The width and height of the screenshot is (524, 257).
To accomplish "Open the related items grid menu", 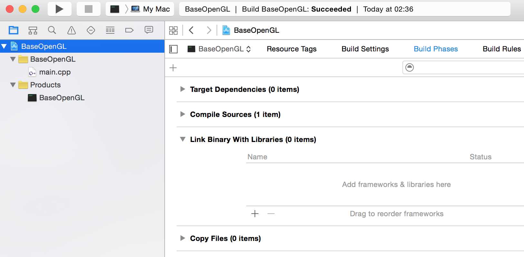I will click(173, 30).
